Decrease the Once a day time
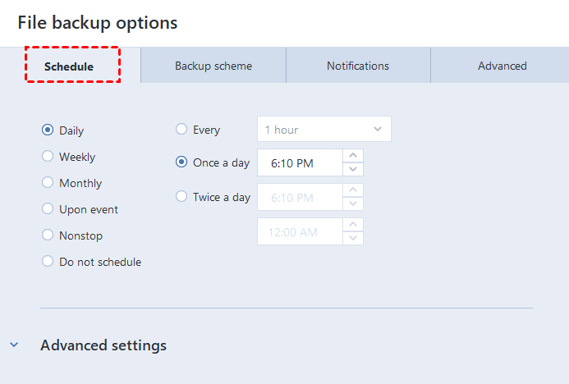 click(x=352, y=169)
